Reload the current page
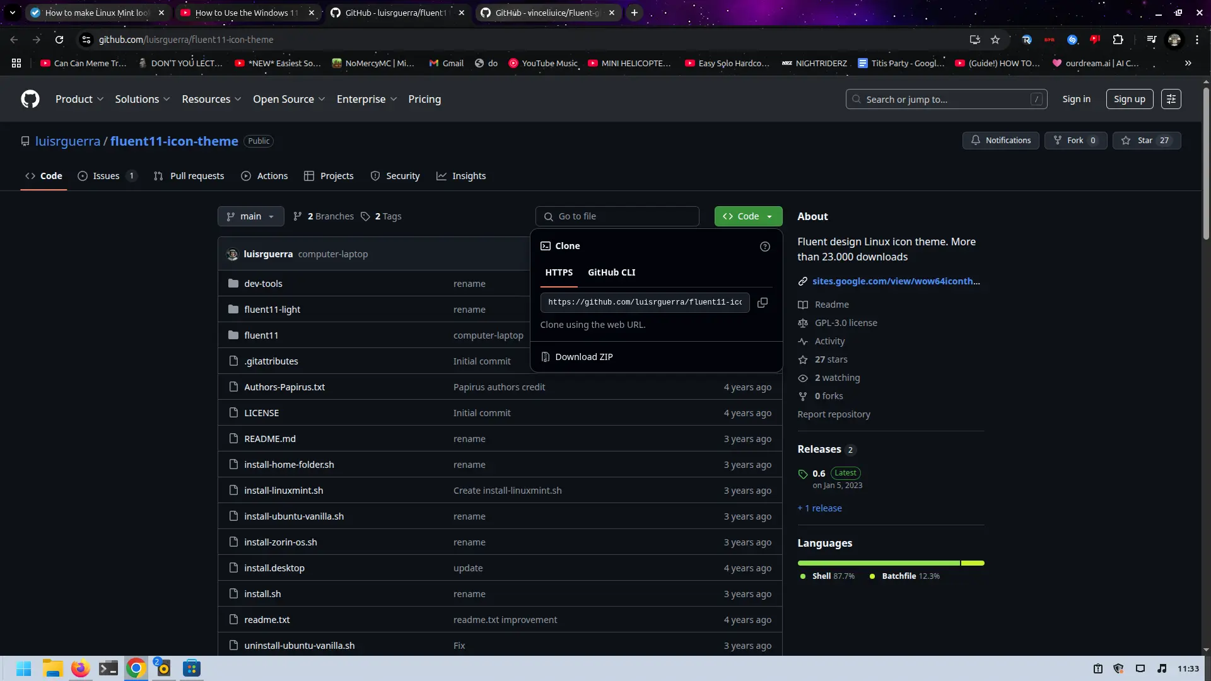The width and height of the screenshot is (1211, 681). coord(59,40)
